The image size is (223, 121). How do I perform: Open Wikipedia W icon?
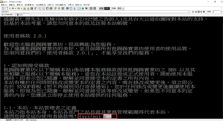click(x=86, y=8)
